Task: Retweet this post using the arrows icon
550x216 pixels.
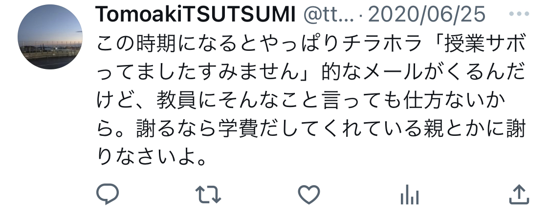Action: [208, 194]
